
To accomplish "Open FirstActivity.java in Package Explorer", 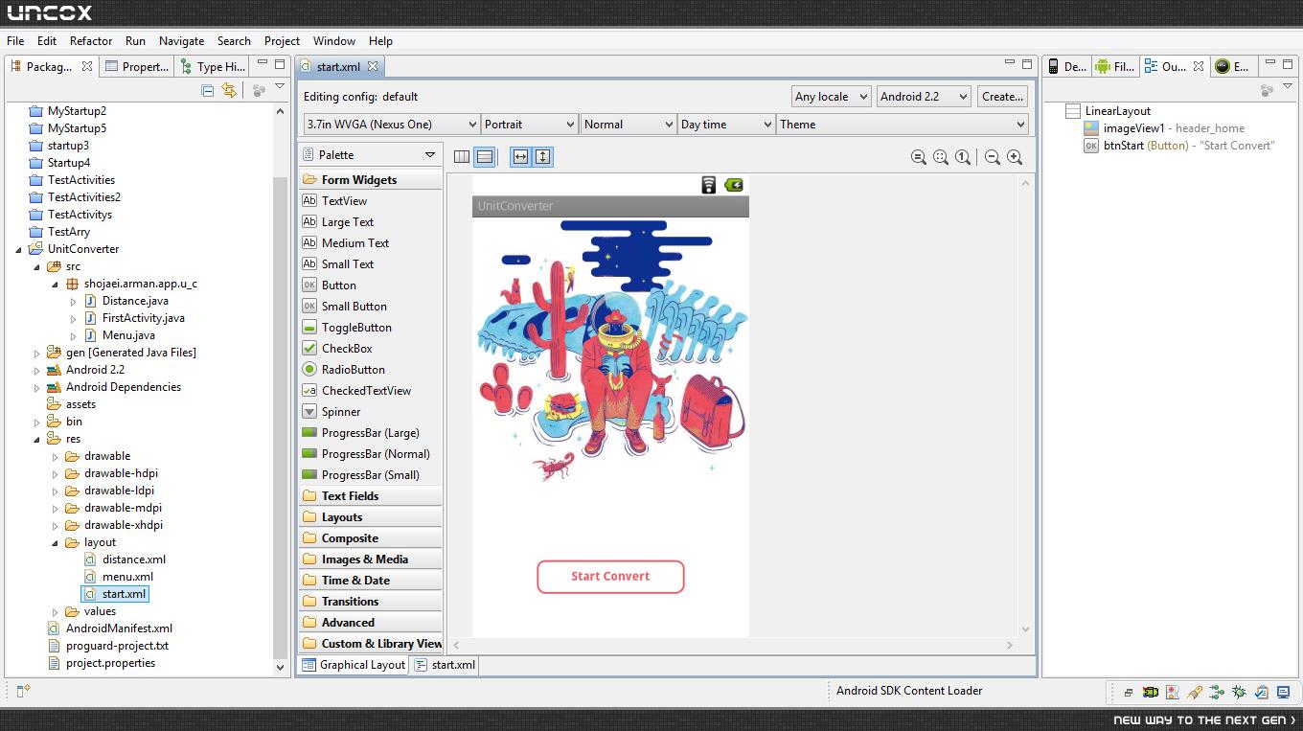I will 143,318.
